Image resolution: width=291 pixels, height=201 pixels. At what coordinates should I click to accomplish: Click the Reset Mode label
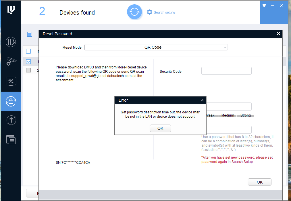coord(72,48)
